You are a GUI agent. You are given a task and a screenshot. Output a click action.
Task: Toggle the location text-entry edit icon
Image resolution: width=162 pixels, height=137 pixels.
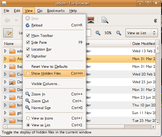(x=8, y=33)
